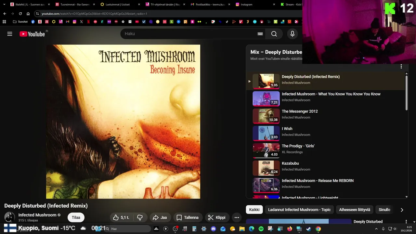Click the search magnifier button
Screen dimensions: 416x234
274,34
